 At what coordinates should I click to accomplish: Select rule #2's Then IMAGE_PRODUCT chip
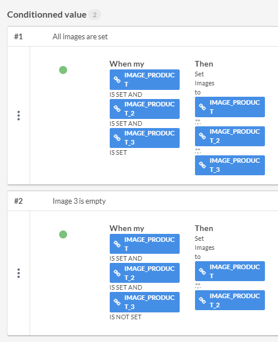(x=230, y=271)
